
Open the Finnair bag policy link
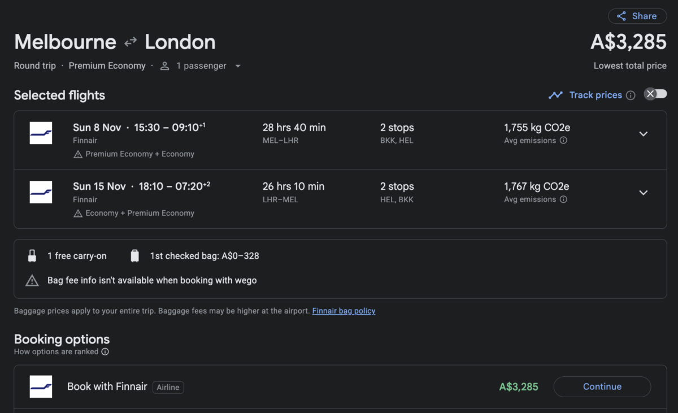[x=344, y=311]
